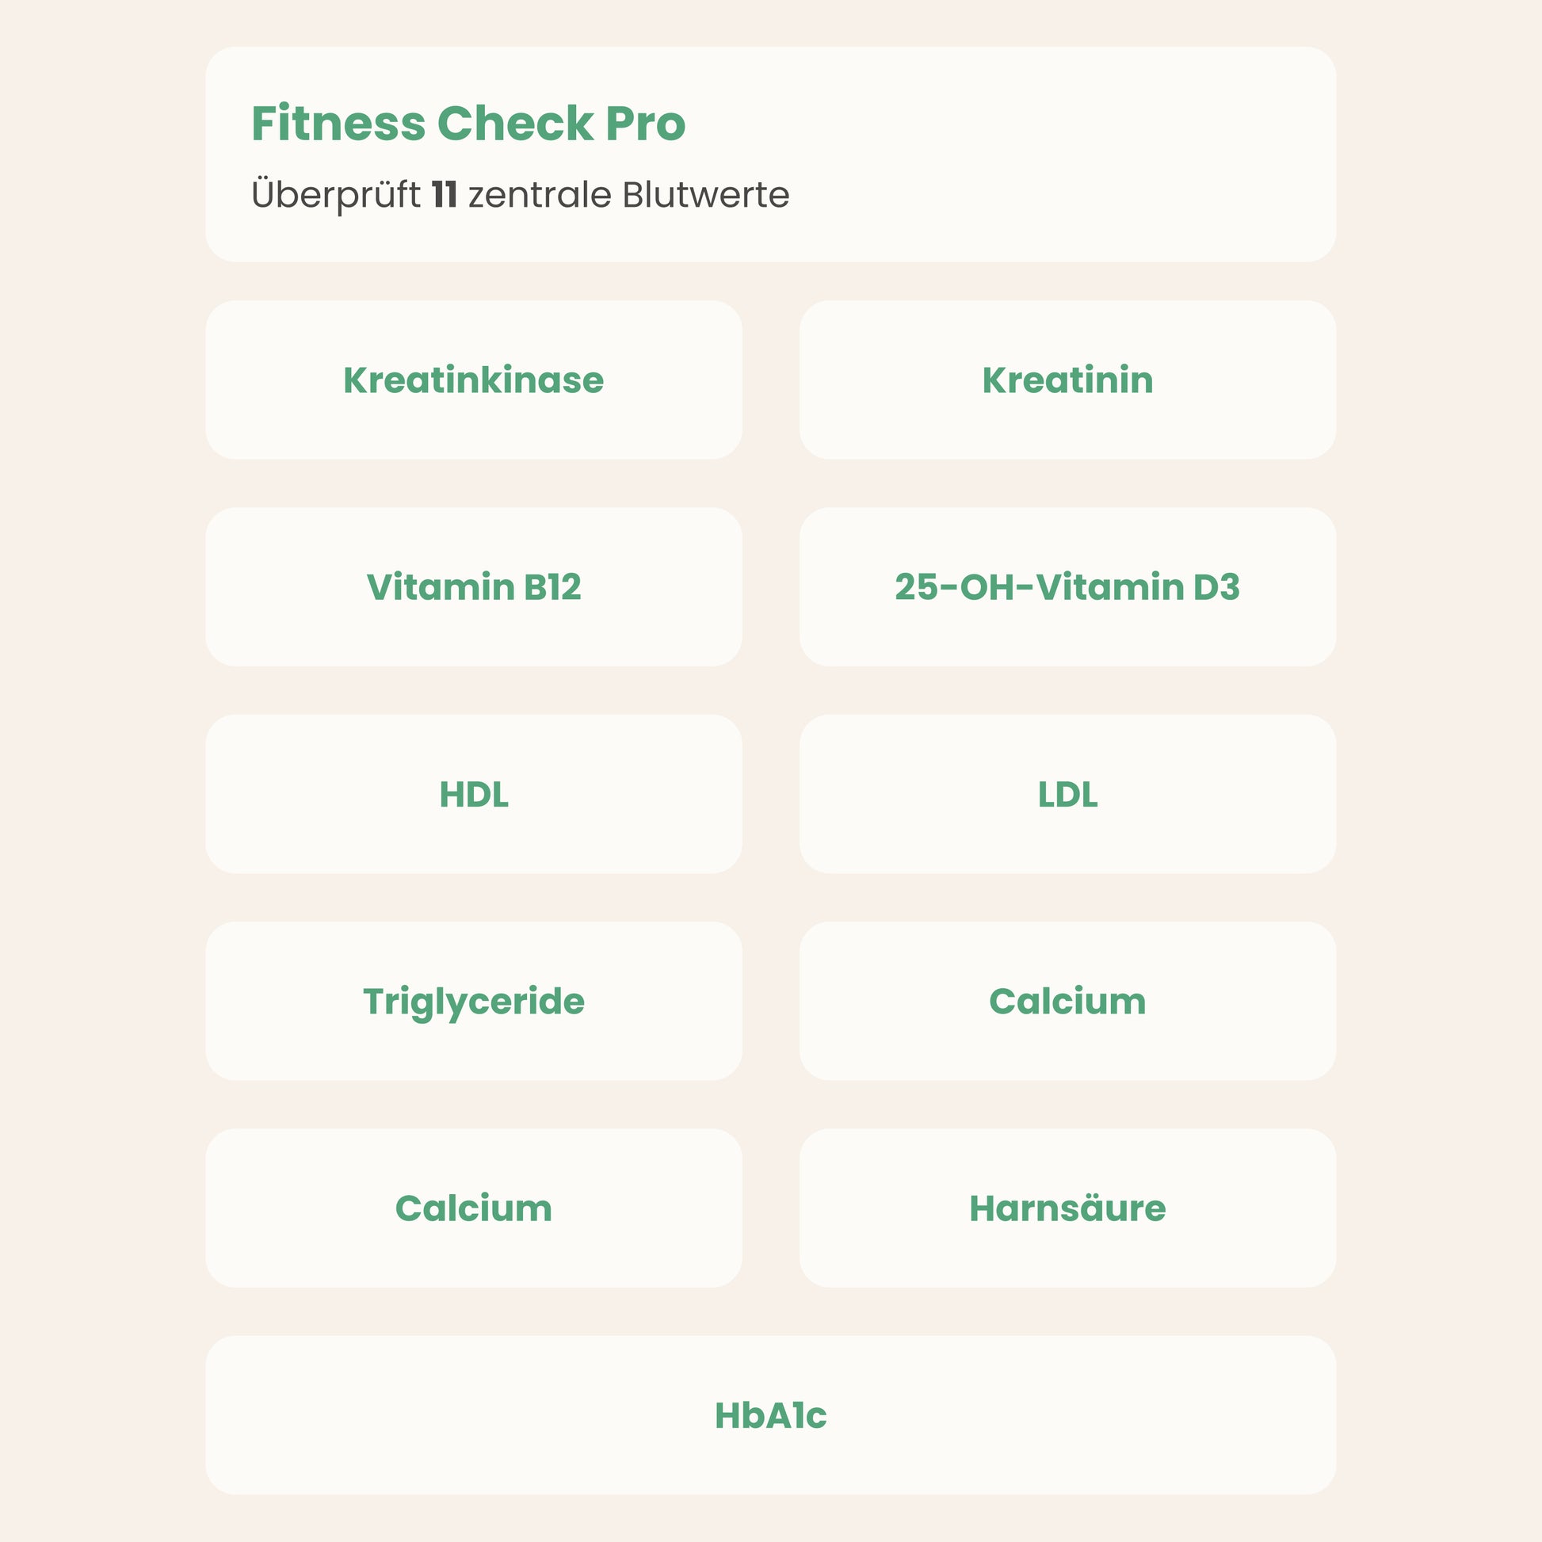Click the word "Pro" in the heading
Screen dimensions: 1542x1542
(x=646, y=124)
